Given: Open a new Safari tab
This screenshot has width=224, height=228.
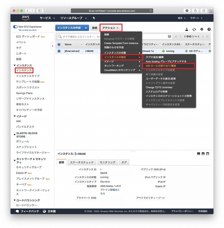Looking at the screenshot, I should 211,12.
